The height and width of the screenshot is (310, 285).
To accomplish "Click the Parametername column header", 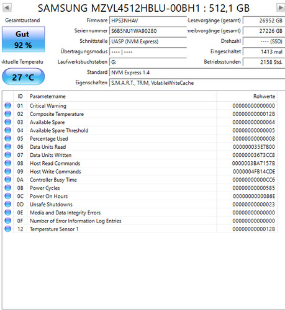I will click(122, 97).
